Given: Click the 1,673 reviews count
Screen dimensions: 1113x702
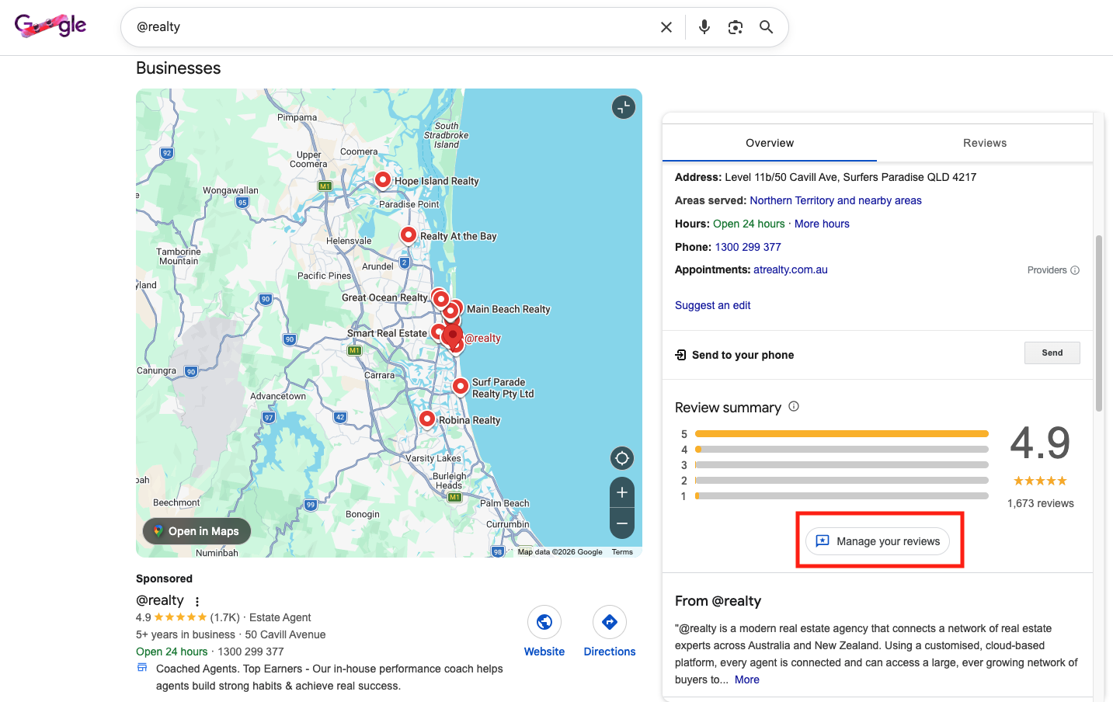Looking at the screenshot, I should (x=1041, y=503).
